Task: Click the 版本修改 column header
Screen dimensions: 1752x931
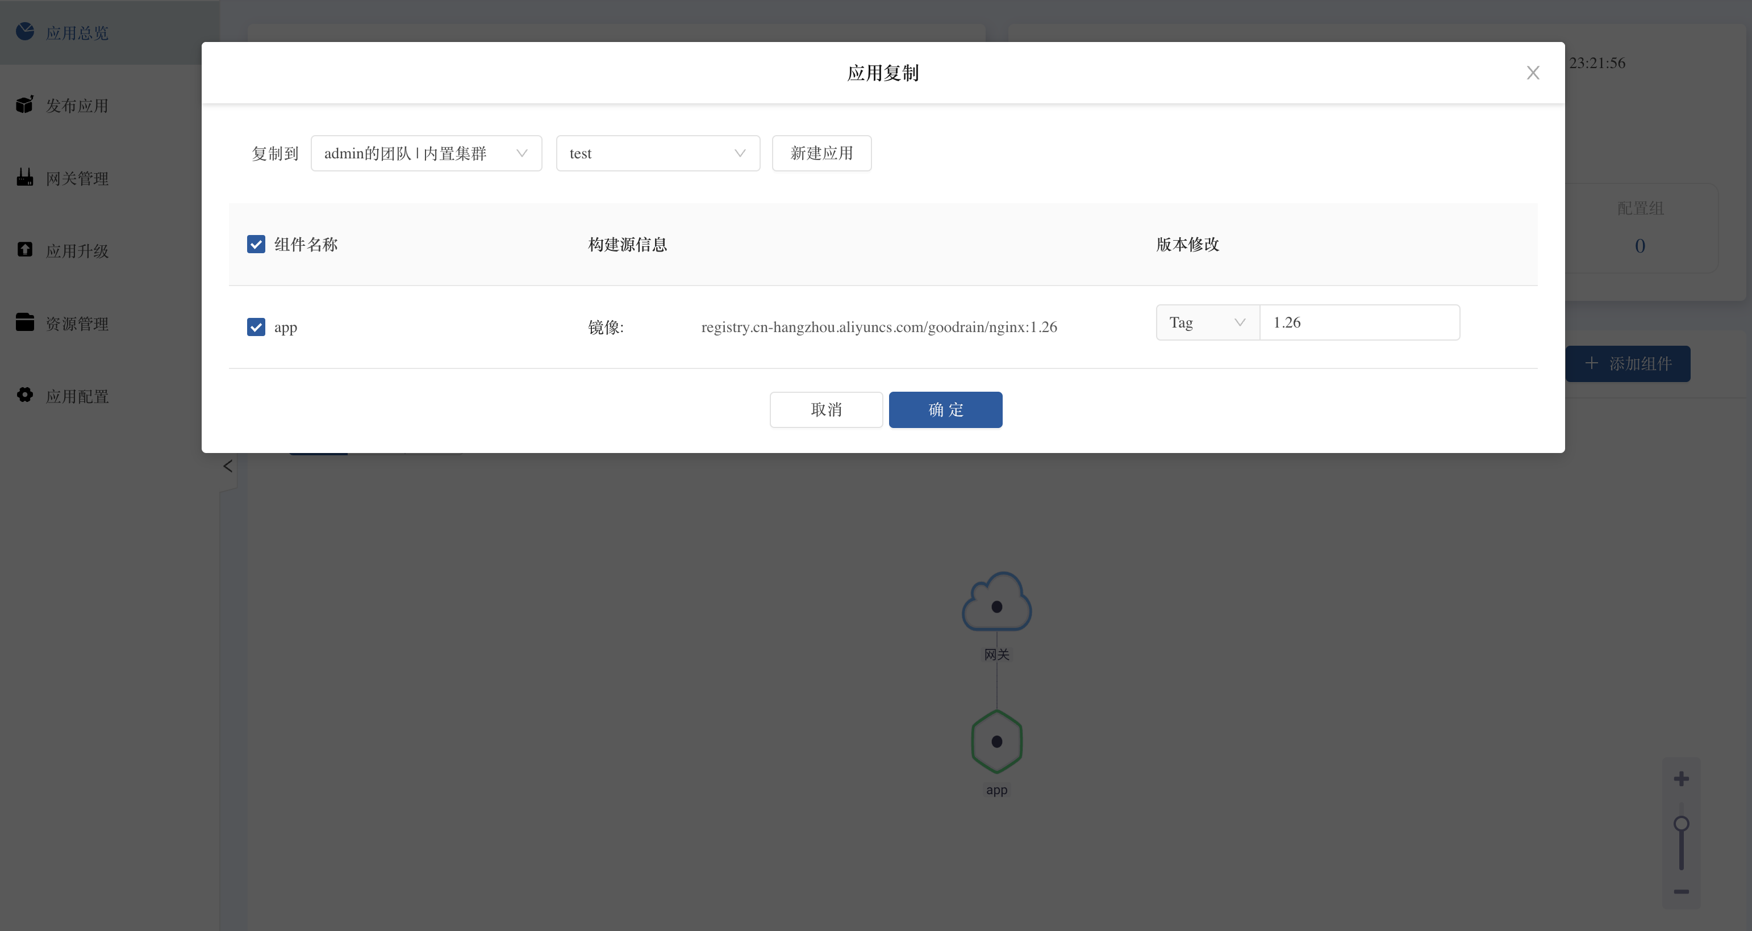Action: (x=1188, y=245)
